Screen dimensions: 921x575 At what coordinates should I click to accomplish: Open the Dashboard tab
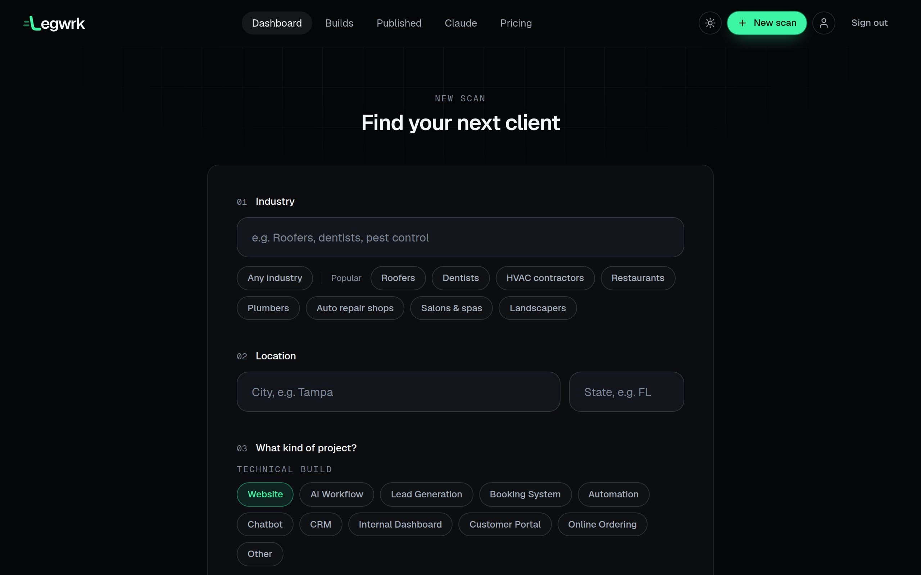point(277,23)
